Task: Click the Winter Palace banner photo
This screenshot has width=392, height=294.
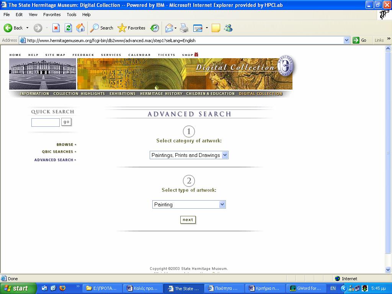Action: [43, 74]
